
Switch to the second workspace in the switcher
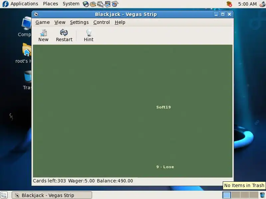tap(236, 195)
